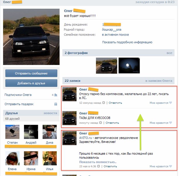
Task: Like the 'ТАЗЫ ДЛЯ' post via its heart icon
Action: pyautogui.click(x=171, y=123)
